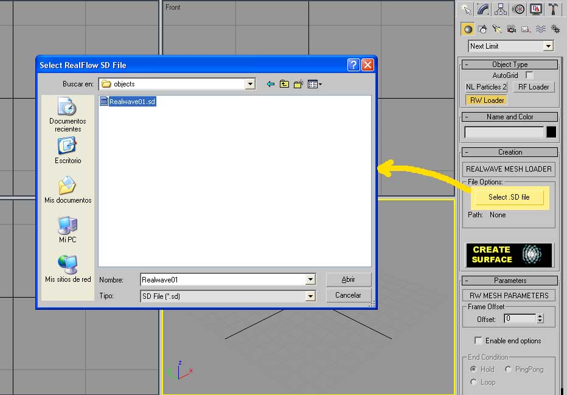Click the RW Loader button
This screenshot has height=395, width=567.
487,100
